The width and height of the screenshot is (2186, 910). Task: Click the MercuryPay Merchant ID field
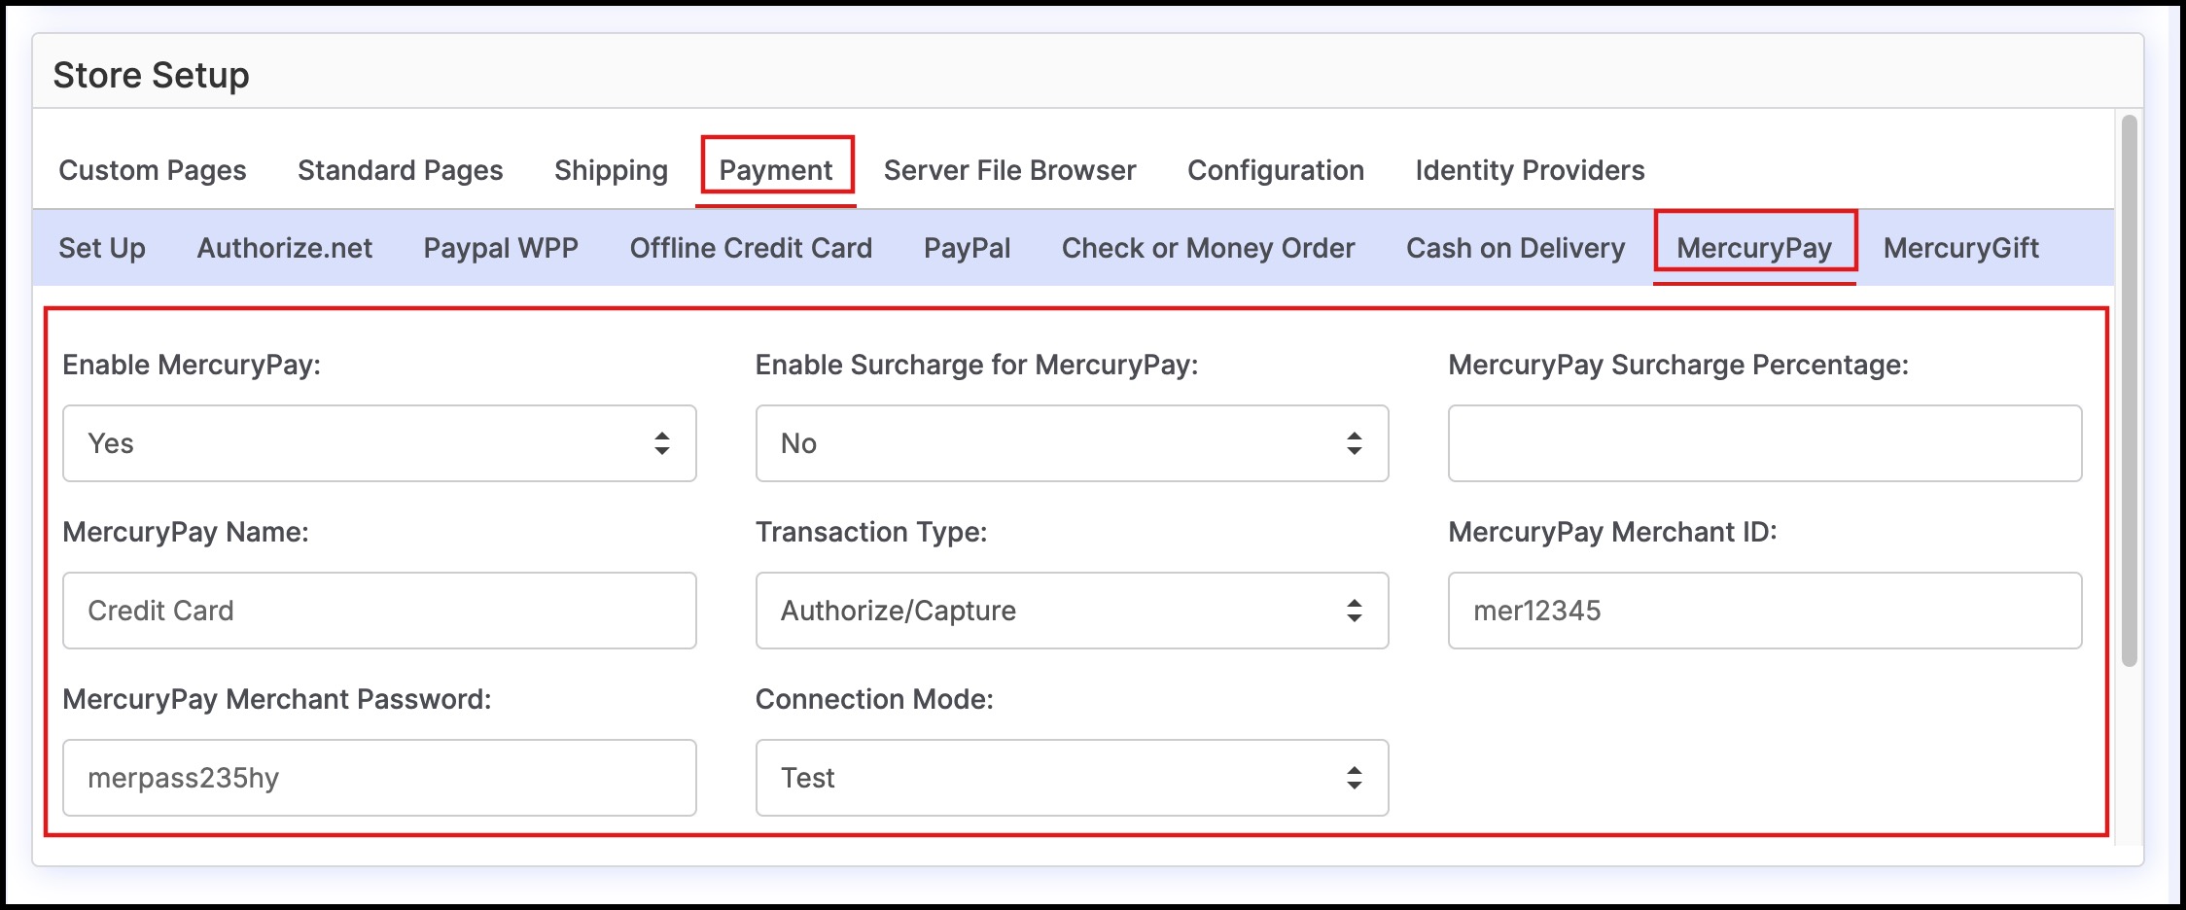click(1765, 611)
